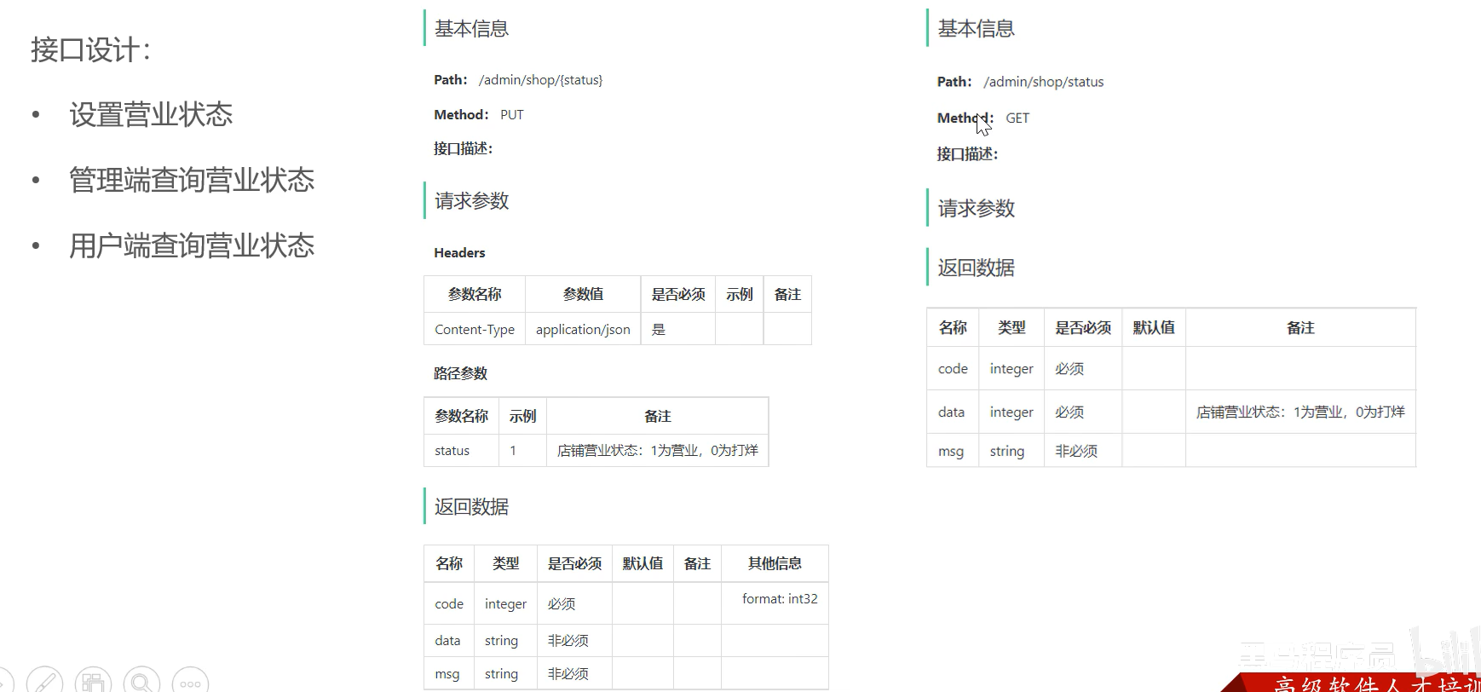Click the application/json header value cell
The height and width of the screenshot is (692, 1481).
(583, 330)
